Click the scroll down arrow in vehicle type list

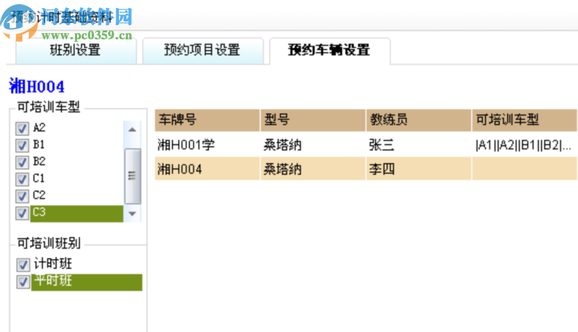(133, 214)
